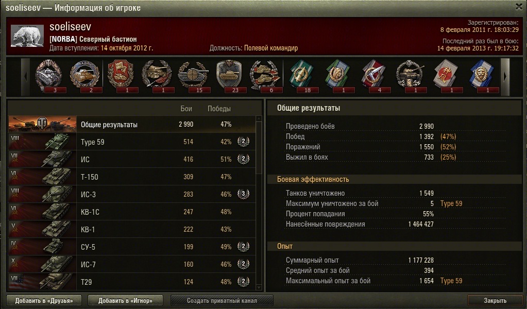Viewport: 527px width, 309px height.
Task: Click the red flags medal with count 1
Action: pyautogui.click(x=121, y=74)
